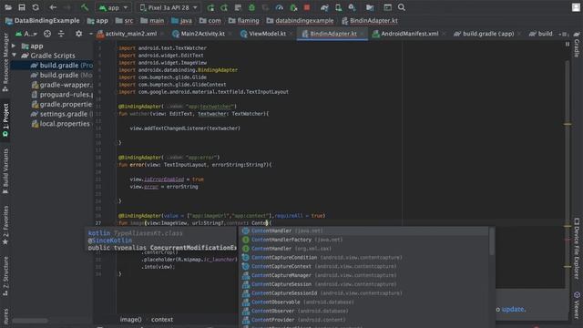
Task: Click the Run app icon
Action: coord(210,7)
